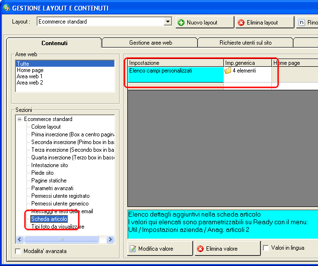
Task: Click the rename icon beside Rino
Action: [301, 23]
